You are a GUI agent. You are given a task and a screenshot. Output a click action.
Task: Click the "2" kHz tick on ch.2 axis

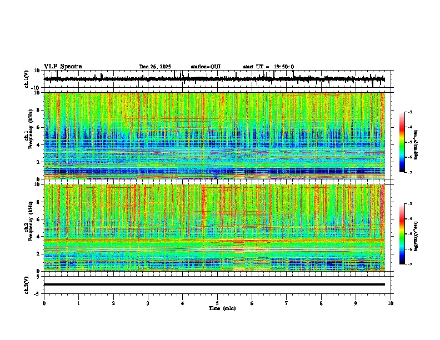click(39, 254)
